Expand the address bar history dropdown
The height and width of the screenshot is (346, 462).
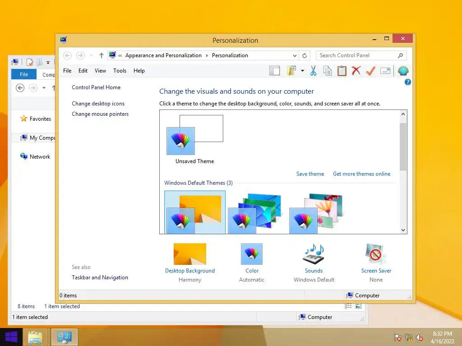(295, 55)
